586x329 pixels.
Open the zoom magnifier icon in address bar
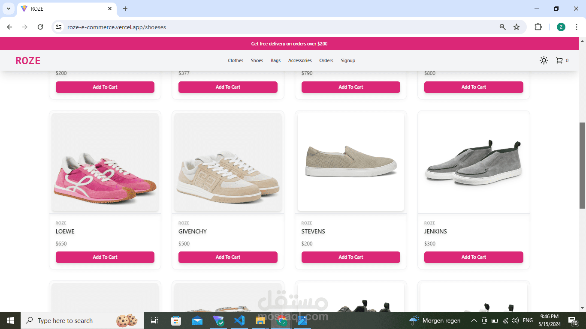(503, 27)
